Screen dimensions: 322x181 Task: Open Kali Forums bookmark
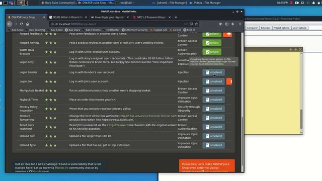pyautogui.click(x=92, y=30)
